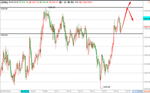Click the 开1245.18 open price in header
The width and height of the screenshot is (150, 93).
[24, 2]
